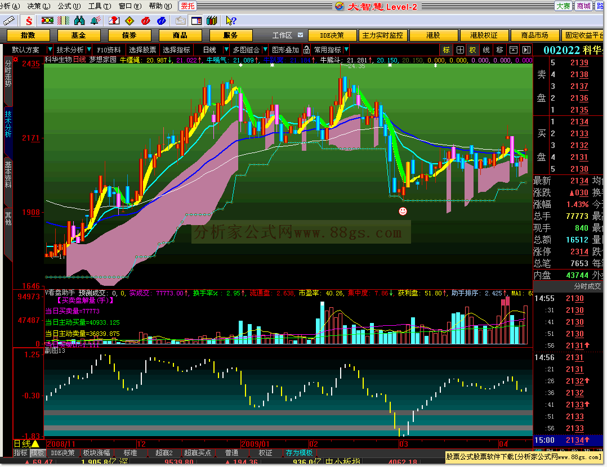Click the 存为模板 link
This screenshot has width=607, height=467.
pos(300,453)
